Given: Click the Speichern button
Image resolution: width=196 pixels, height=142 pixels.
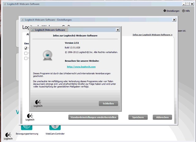Looking at the screenshot, I should click(x=138, y=117).
